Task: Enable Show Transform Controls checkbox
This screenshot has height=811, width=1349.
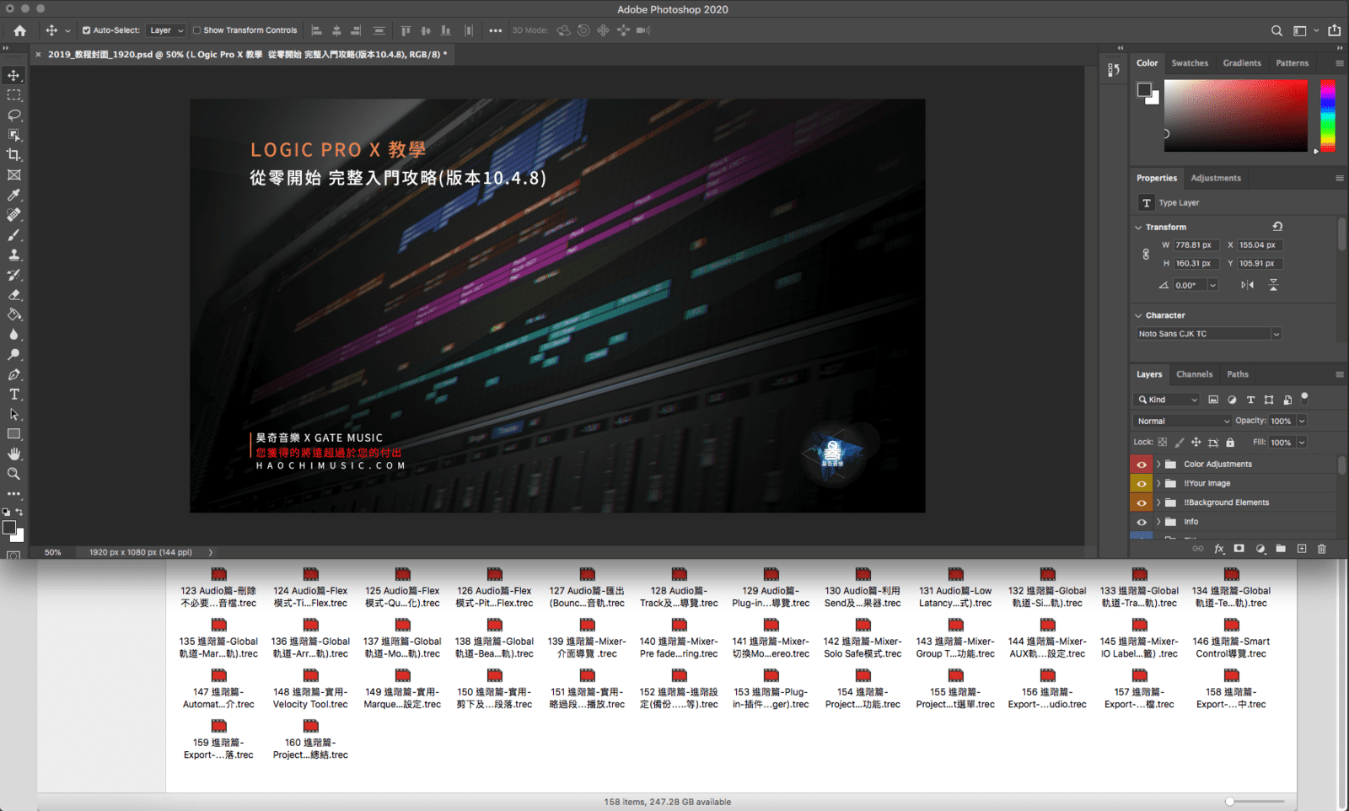Action: tap(196, 30)
